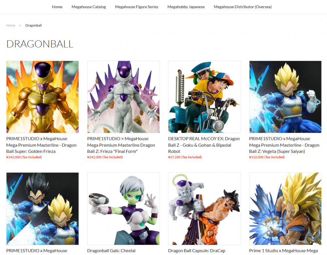Click the Golden Frieza product title
This screenshot has height=255, width=327.
click(41, 145)
